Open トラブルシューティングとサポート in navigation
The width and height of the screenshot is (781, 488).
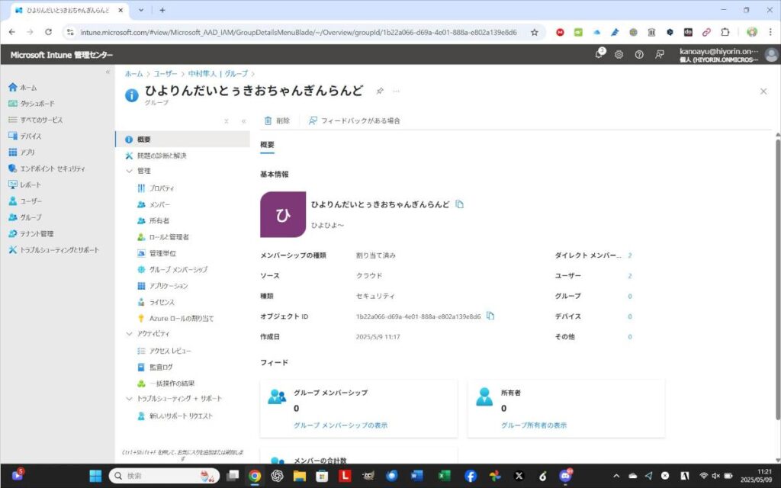coord(53,249)
